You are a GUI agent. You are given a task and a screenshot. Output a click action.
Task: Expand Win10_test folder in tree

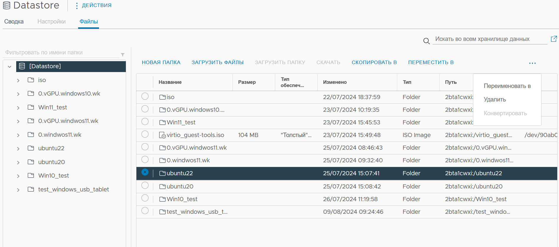[x=18, y=176]
